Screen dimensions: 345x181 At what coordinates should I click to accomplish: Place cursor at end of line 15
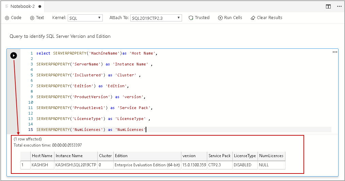146,130
